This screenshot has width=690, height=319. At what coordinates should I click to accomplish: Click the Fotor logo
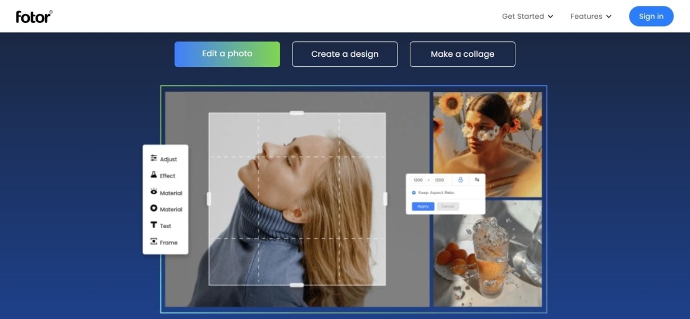tap(34, 16)
